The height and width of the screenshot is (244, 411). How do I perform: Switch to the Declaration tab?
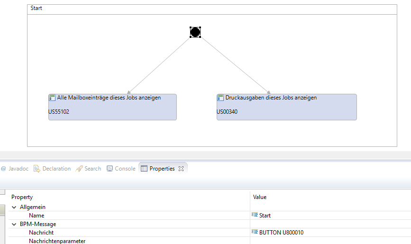coord(52,169)
